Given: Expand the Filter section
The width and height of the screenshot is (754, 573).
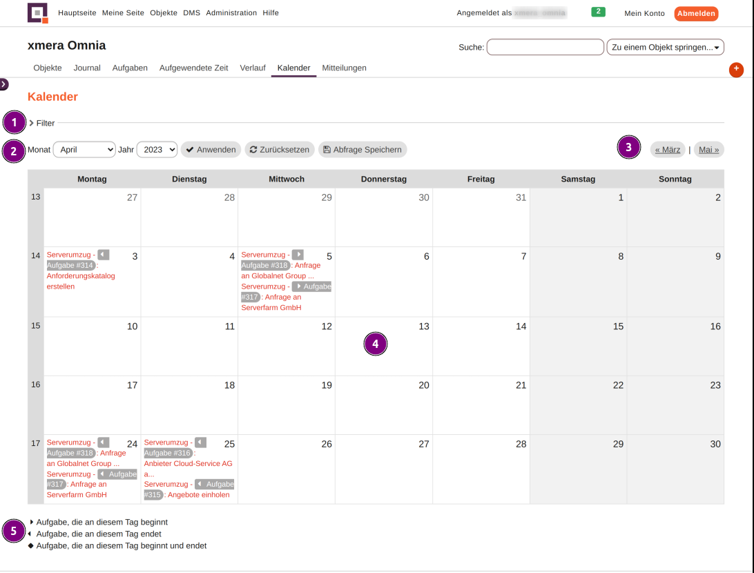Looking at the screenshot, I should click(x=42, y=123).
